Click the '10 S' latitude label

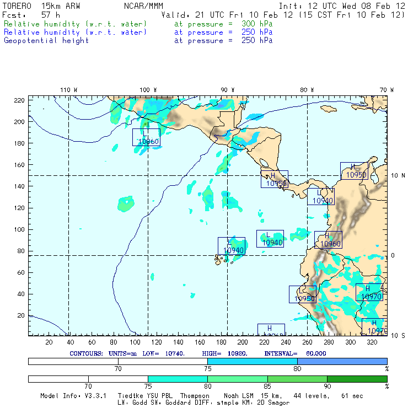pos(398,336)
